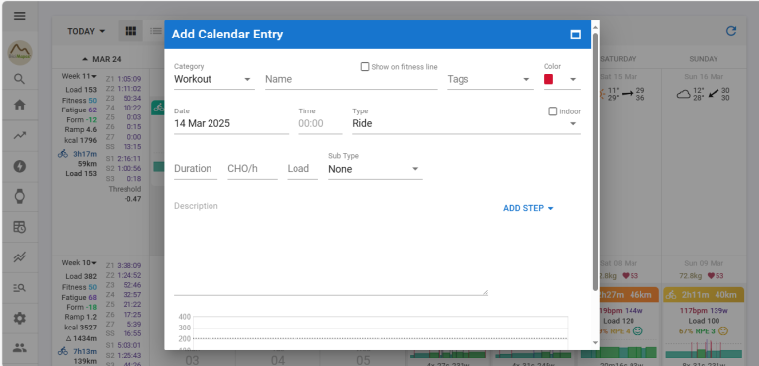
Task: Toggle Show on fitness line checkbox
Action: coord(365,67)
